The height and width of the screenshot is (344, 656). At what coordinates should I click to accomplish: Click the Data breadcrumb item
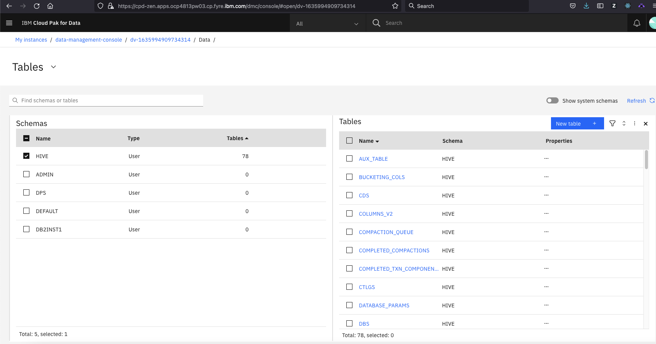tap(205, 40)
